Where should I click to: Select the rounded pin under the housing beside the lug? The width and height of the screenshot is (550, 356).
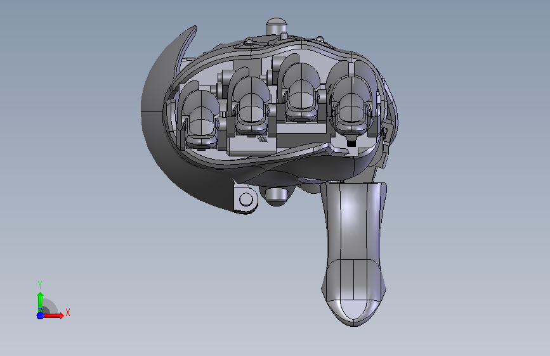(277, 197)
